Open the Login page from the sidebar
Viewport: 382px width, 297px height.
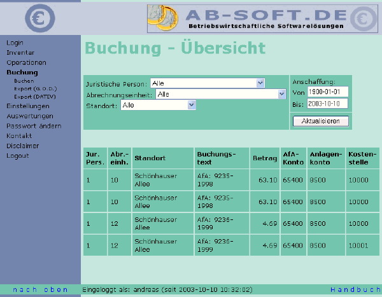pyautogui.click(x=15, y=43)
